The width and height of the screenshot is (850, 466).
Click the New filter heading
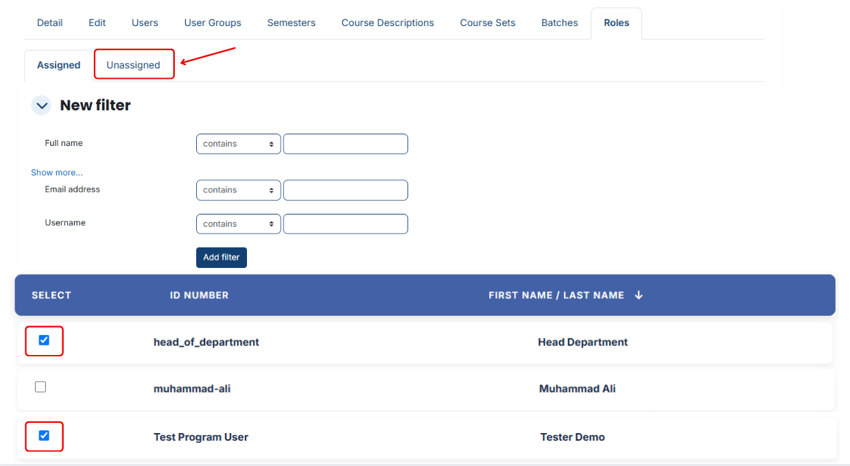point(95,106)
